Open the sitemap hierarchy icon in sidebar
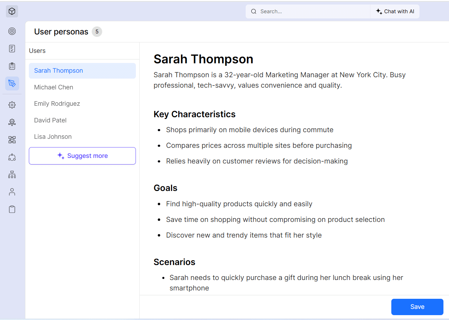 pyautogui.click(x=12, y=174)
